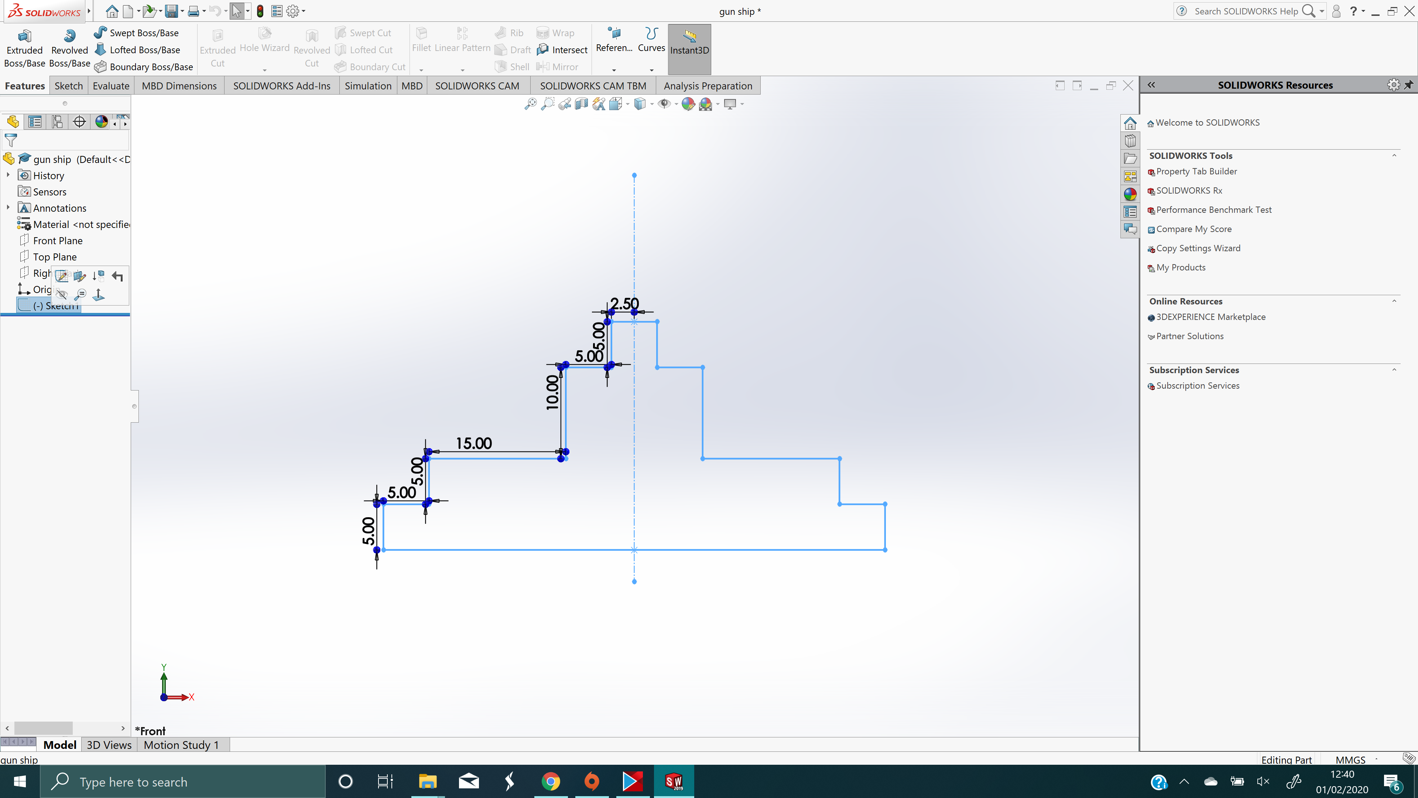Switch to the Motion Study 1 tab
The height and width of the screenshot is (798, 1418).
pos(181,744)
